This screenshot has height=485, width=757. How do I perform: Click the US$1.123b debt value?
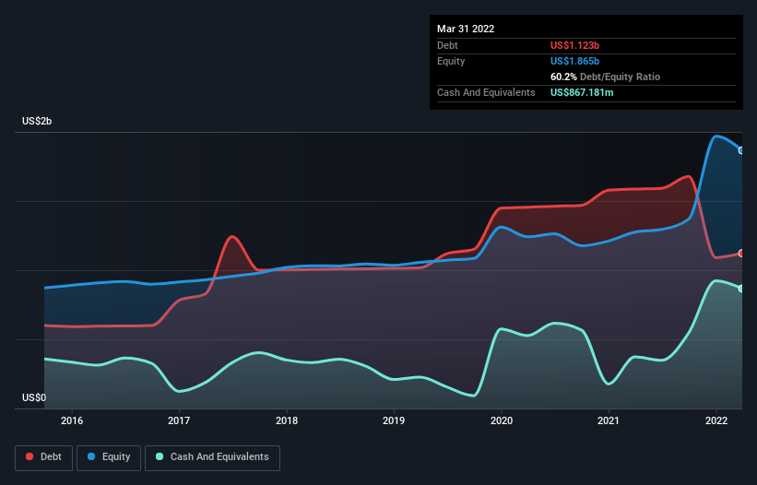point(574,45)
